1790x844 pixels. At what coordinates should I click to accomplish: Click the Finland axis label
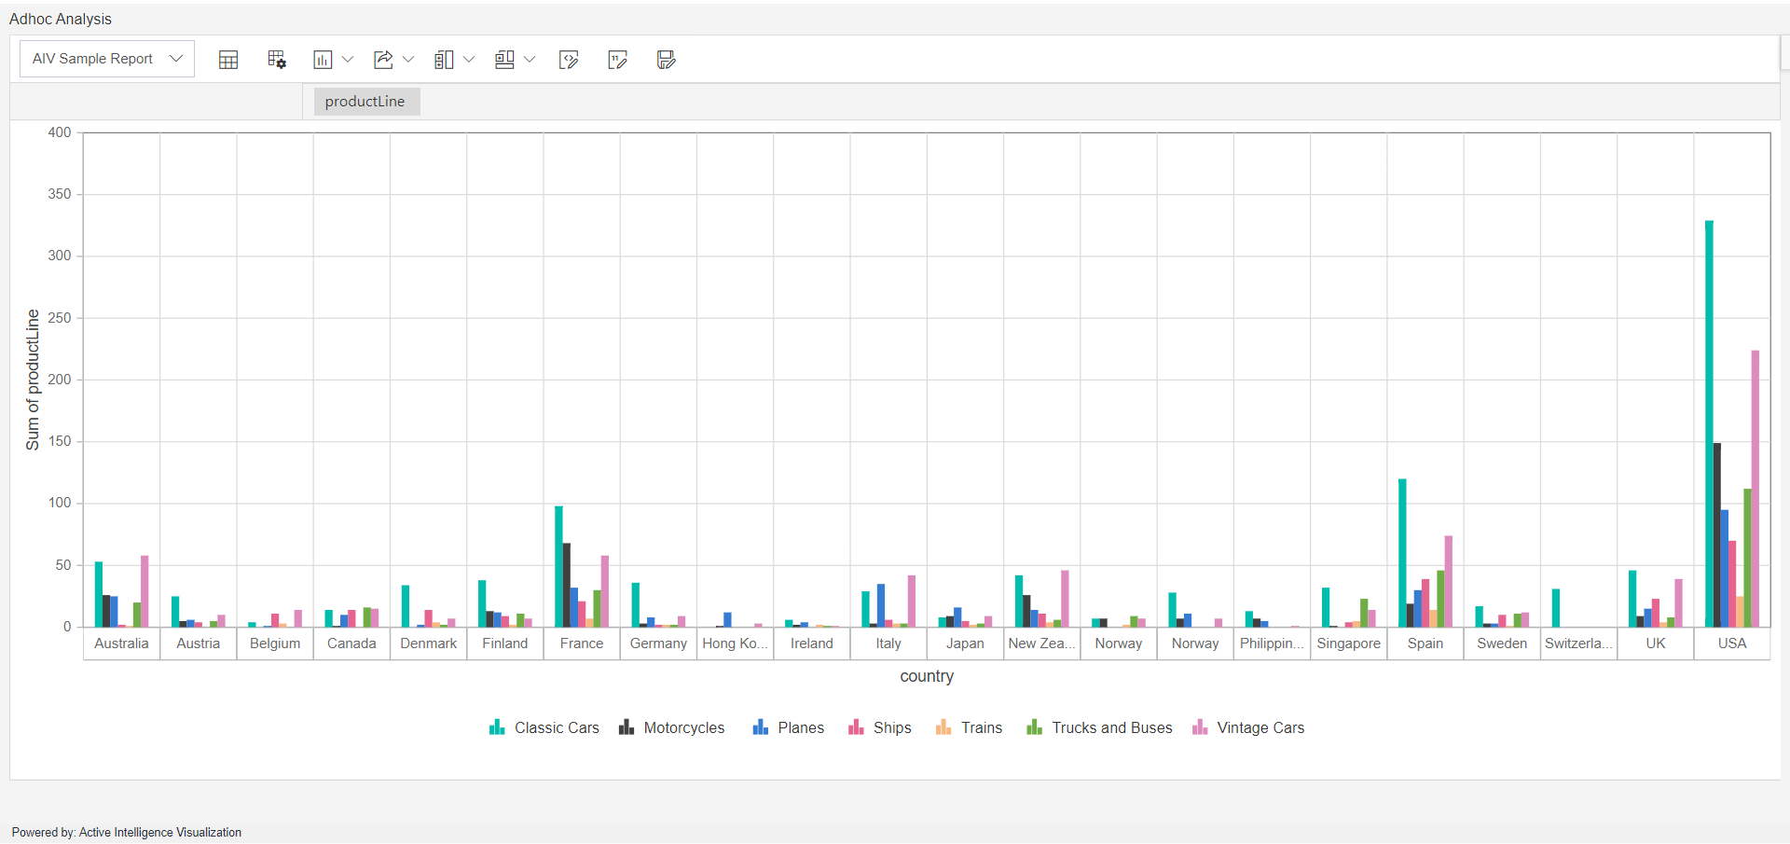coord(505,643)
